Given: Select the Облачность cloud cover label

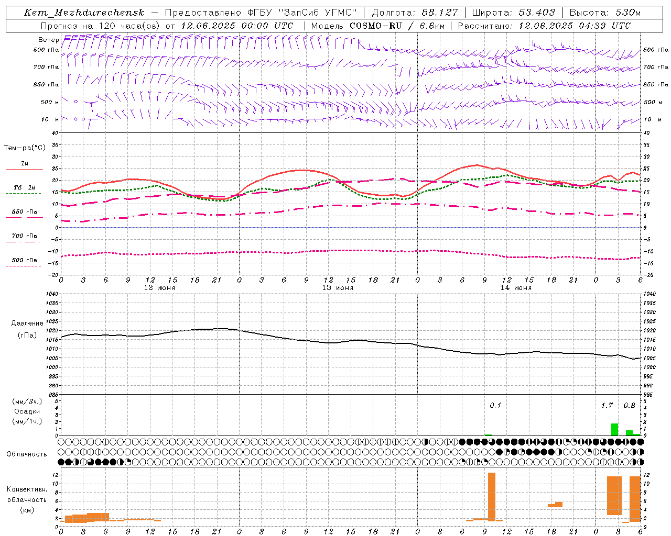Looking at the screenshot, I should 27,454.
